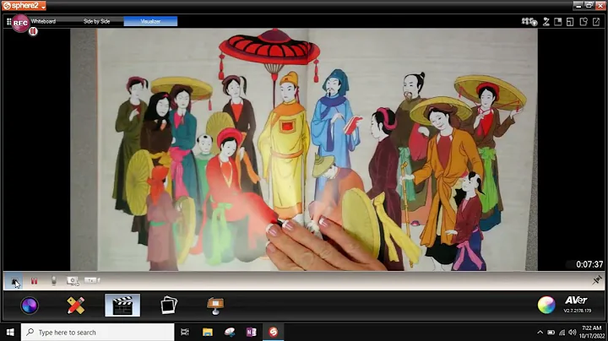
Task: Pause recording with the red pause button
Action: click(34, 281)
